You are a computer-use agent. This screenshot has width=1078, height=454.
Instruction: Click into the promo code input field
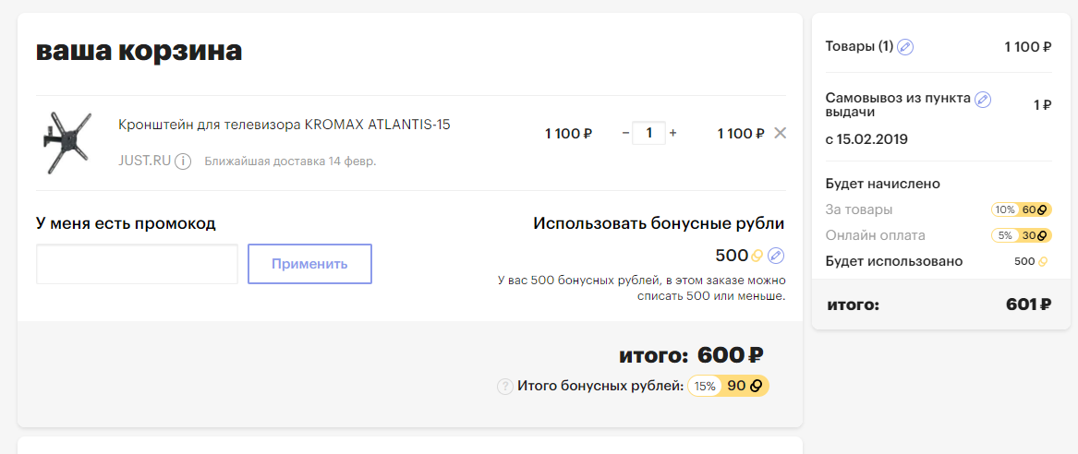[137, 264]
